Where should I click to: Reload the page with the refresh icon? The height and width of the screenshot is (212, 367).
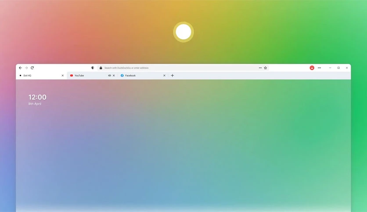pos(32,68)
